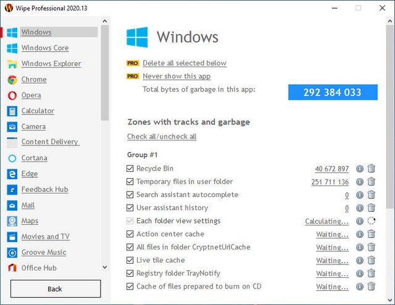This screenshot has height=305, width=395.
Task: Click trash icon for Cache of files CD row
Action: click(372, 287)
